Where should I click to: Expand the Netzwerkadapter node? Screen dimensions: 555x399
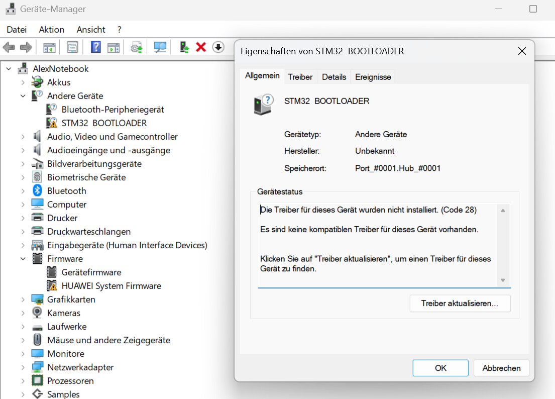click(22, 367)
